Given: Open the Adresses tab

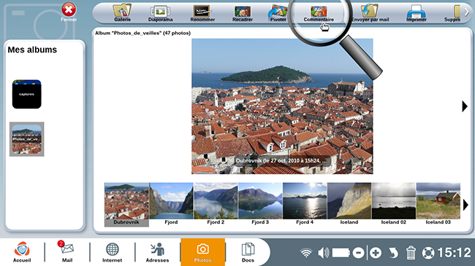Looking at the screenshot, I should pos(157,252).
